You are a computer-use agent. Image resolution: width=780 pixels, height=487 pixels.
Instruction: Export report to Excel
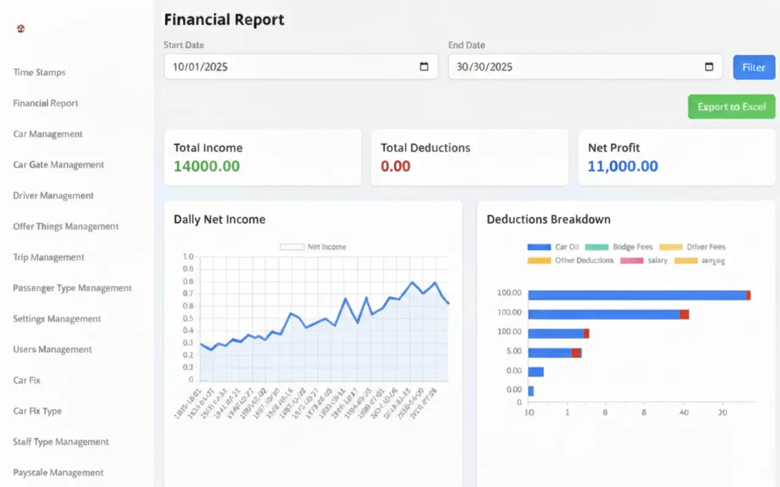tap(731, 107)
